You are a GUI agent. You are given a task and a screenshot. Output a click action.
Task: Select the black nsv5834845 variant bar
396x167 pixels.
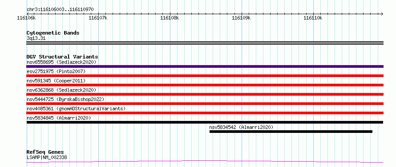205,122
